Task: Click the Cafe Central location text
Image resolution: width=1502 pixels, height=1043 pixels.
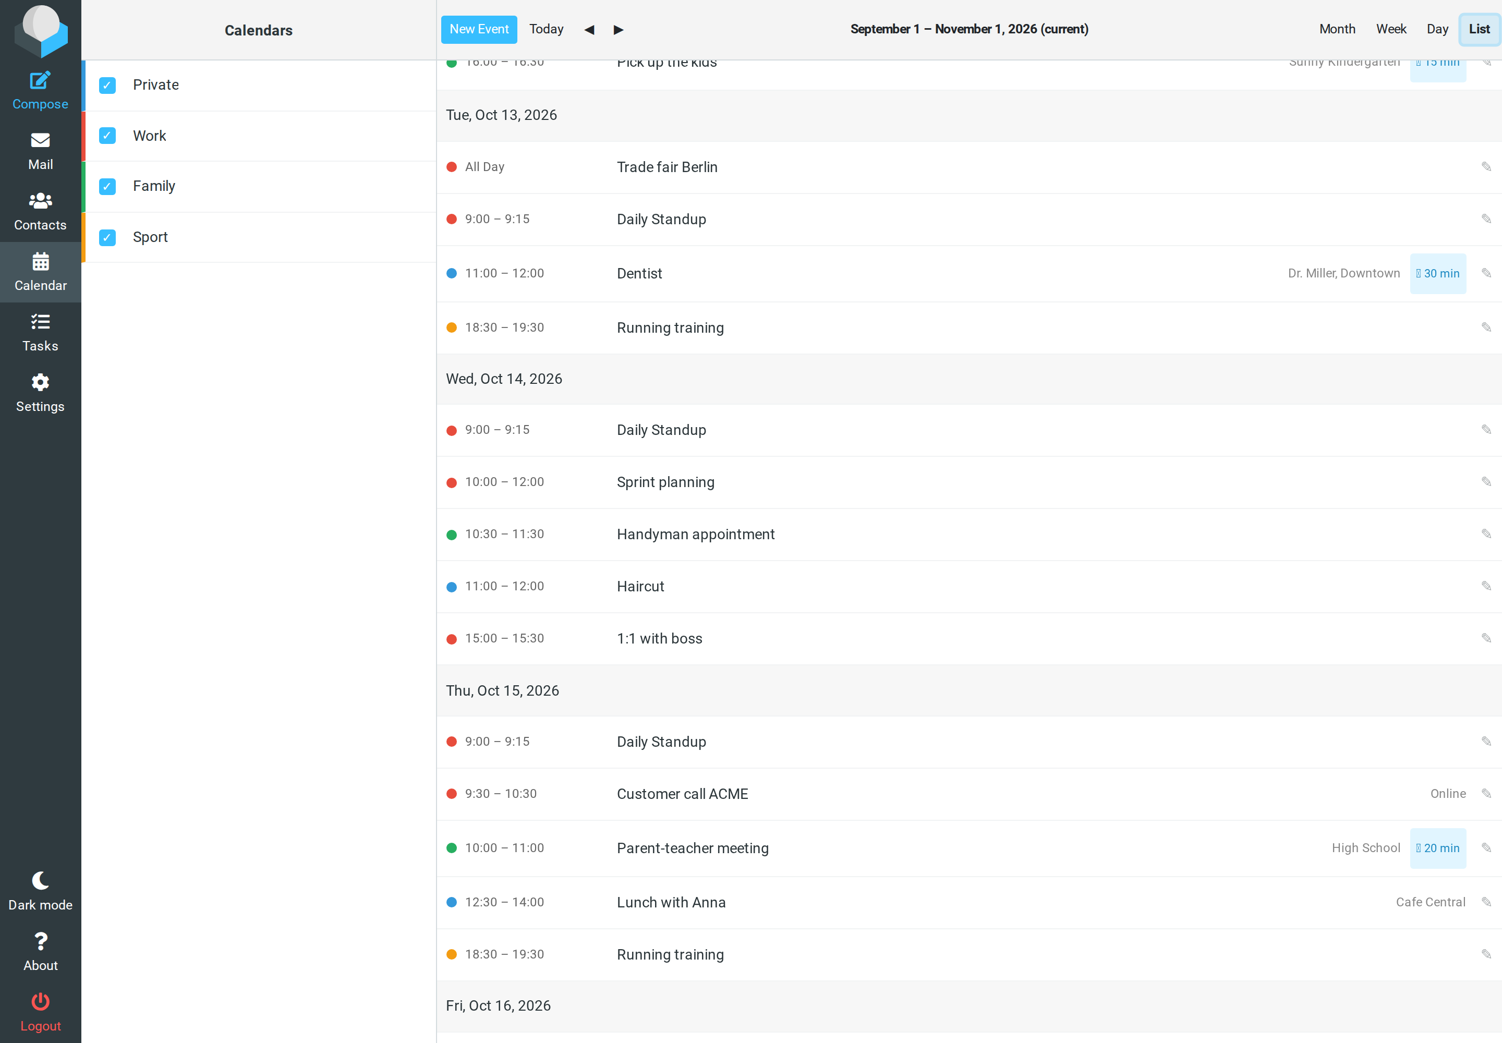Action: [1431, 902]
